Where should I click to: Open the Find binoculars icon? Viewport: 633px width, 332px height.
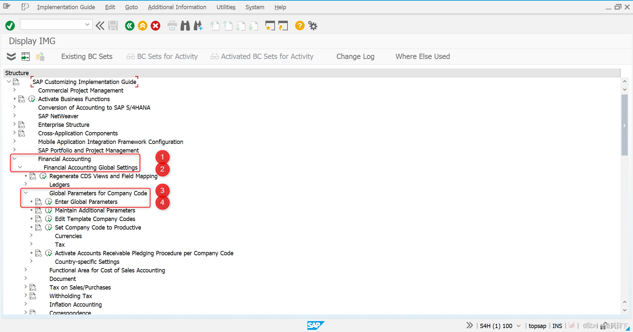185,25
